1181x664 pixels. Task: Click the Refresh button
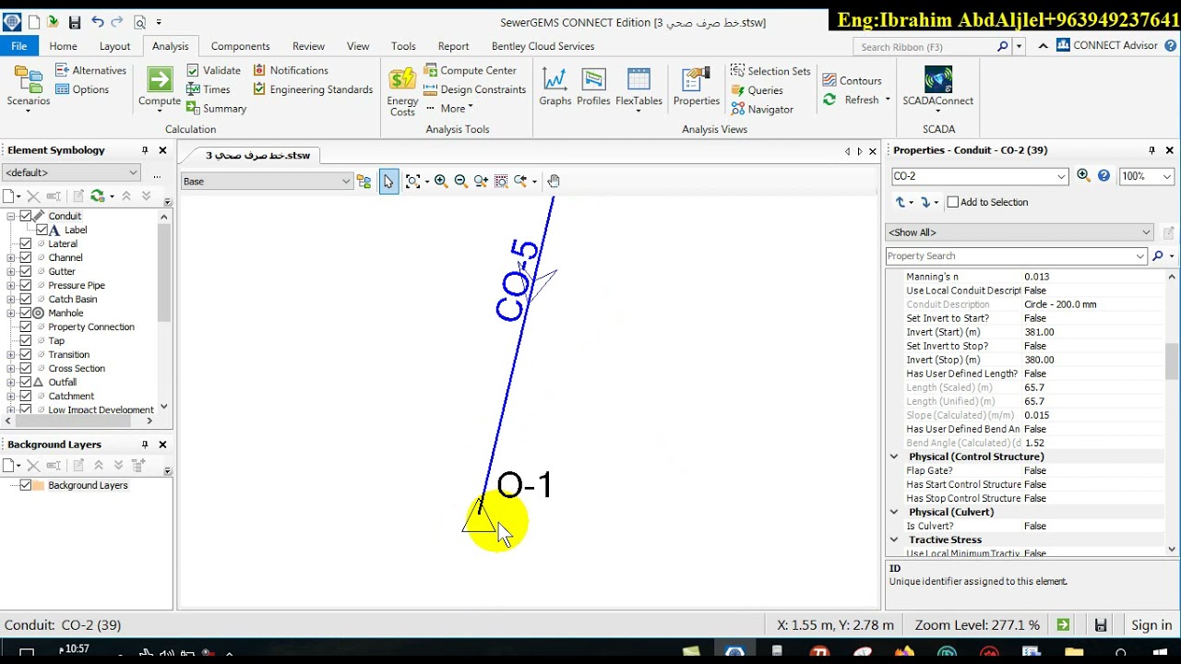click(x=855, y=100)
